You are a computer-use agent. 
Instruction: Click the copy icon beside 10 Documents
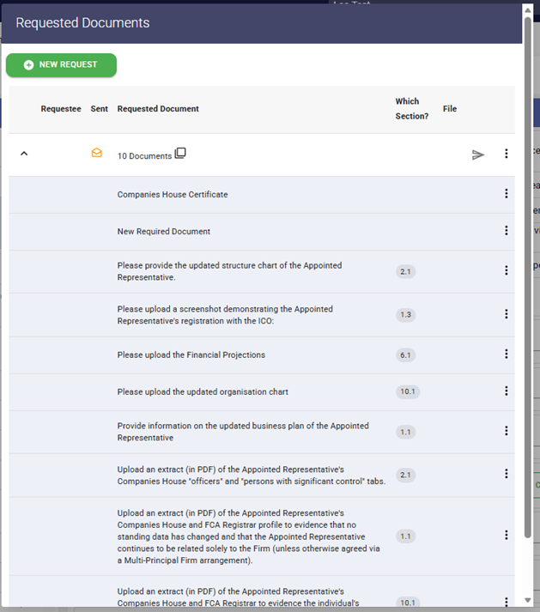(x=180, y=154)
